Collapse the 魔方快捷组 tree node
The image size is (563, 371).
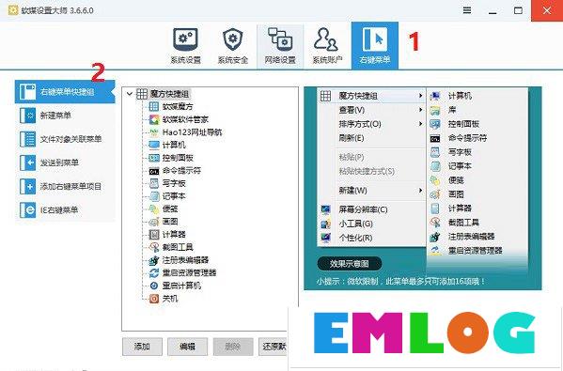click(x=130, y=94)
